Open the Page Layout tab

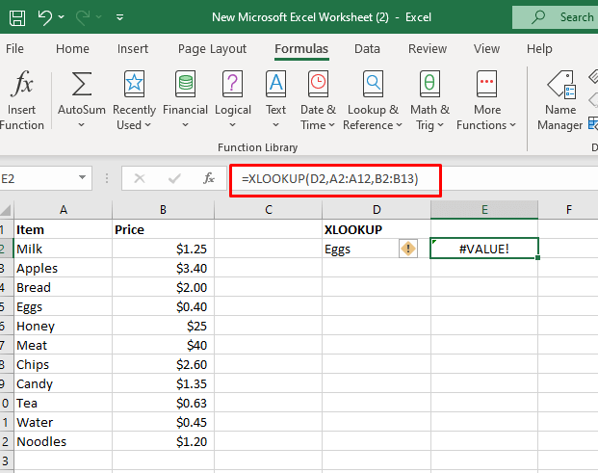(x=212, y=49)
